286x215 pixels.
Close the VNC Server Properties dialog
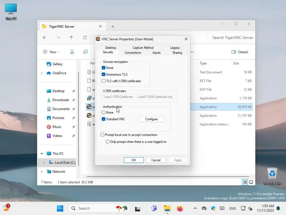click(186, 39)
